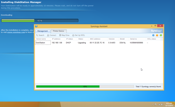Image resolution: width=175 pixels, height=107 pixels.
Task: Click the DHCP IP status cell
Action: click(68, 43)
